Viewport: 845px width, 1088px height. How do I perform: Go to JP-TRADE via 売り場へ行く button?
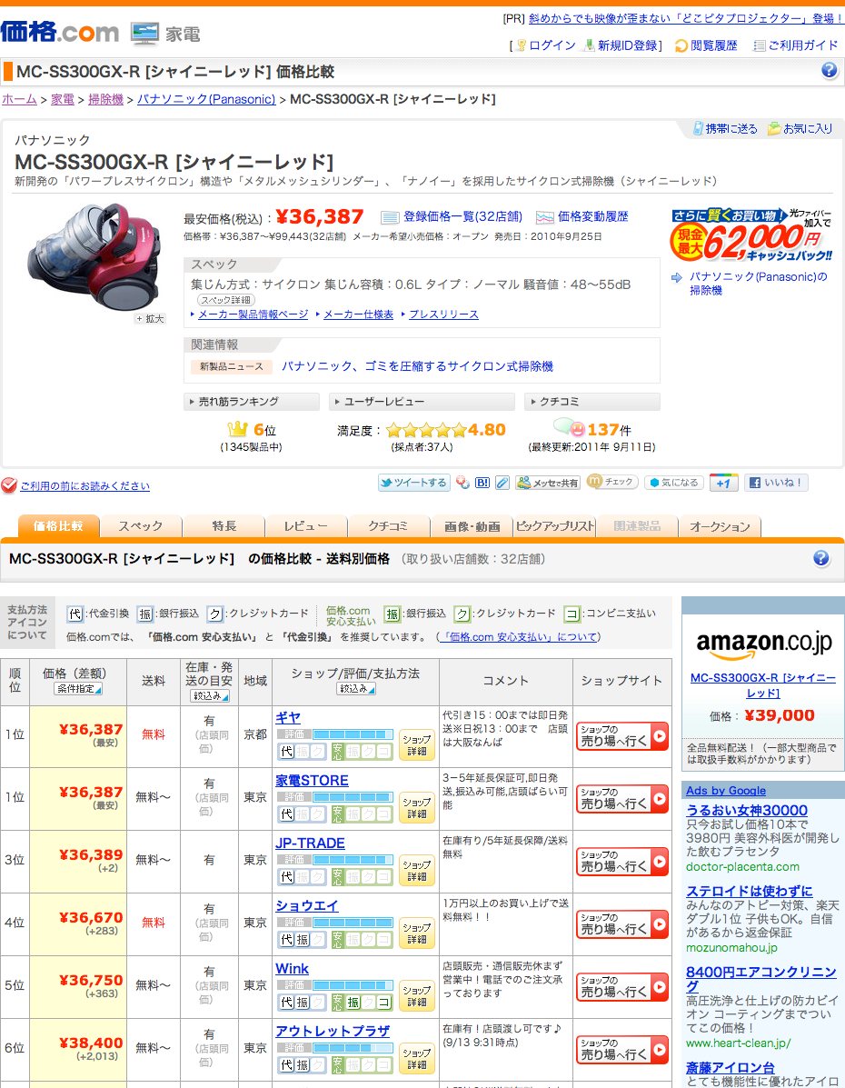point(621,862)
